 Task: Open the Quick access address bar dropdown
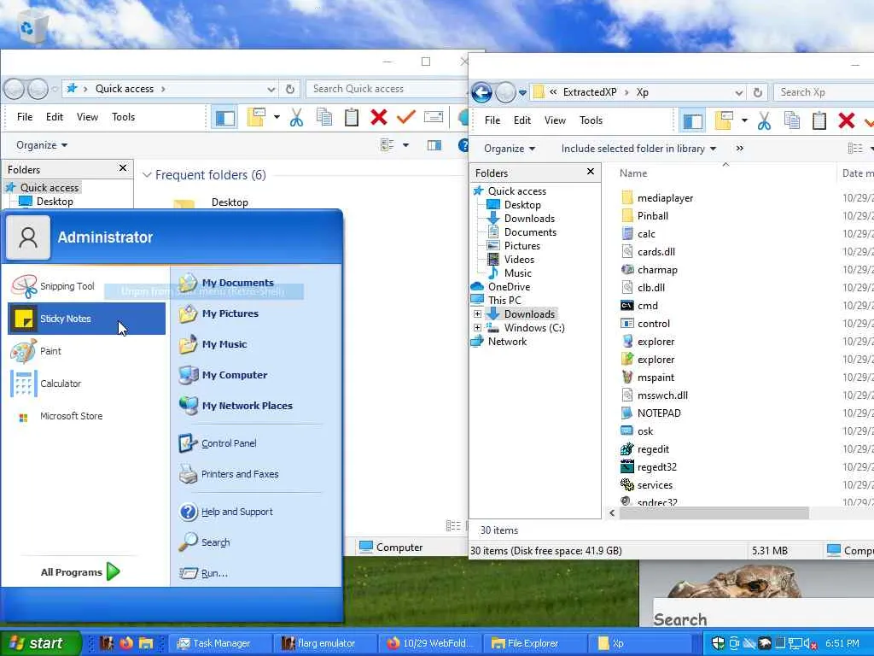point(271,89)
